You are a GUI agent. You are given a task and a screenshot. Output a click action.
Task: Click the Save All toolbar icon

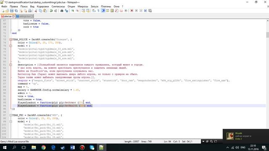pyautogui.click(x=16, y=11)
